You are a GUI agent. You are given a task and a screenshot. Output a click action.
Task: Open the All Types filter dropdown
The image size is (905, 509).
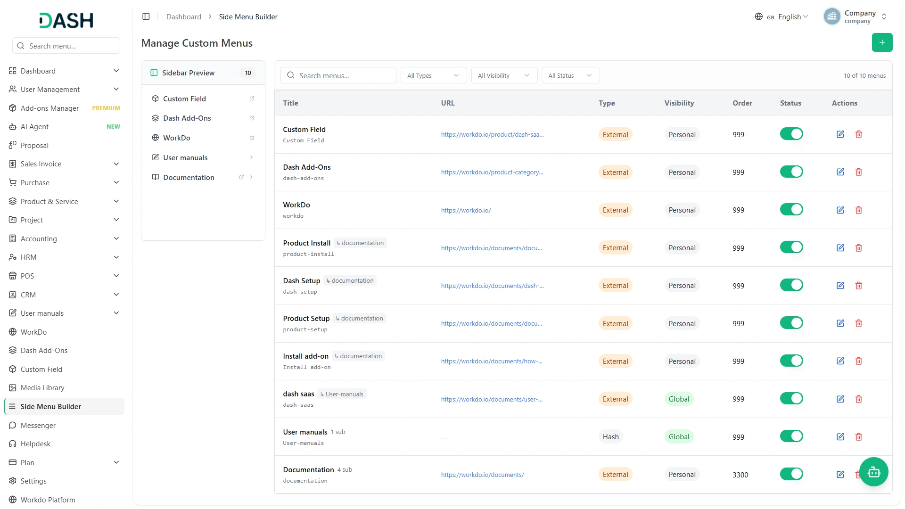click(x=434, y=75)
